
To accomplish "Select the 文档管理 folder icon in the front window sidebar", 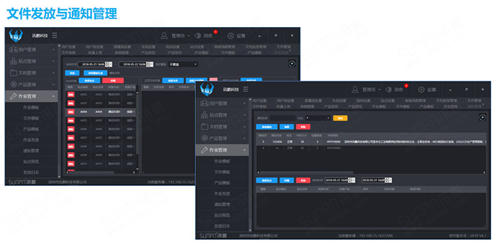I will (x=205, y=127).
